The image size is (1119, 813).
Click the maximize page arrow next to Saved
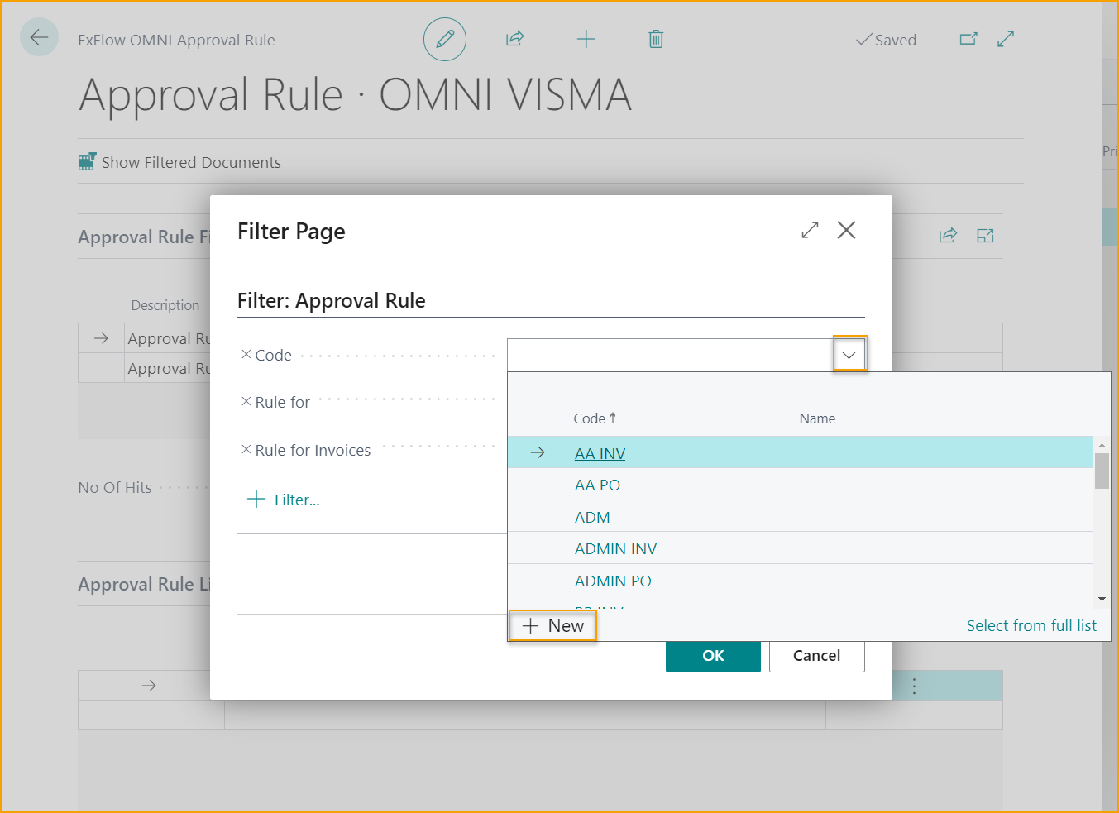click(x=1005, y=38)
